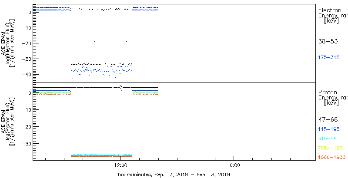Click the blue 115-195 proton legend label
348x178 pixels.
click(329, 129)
